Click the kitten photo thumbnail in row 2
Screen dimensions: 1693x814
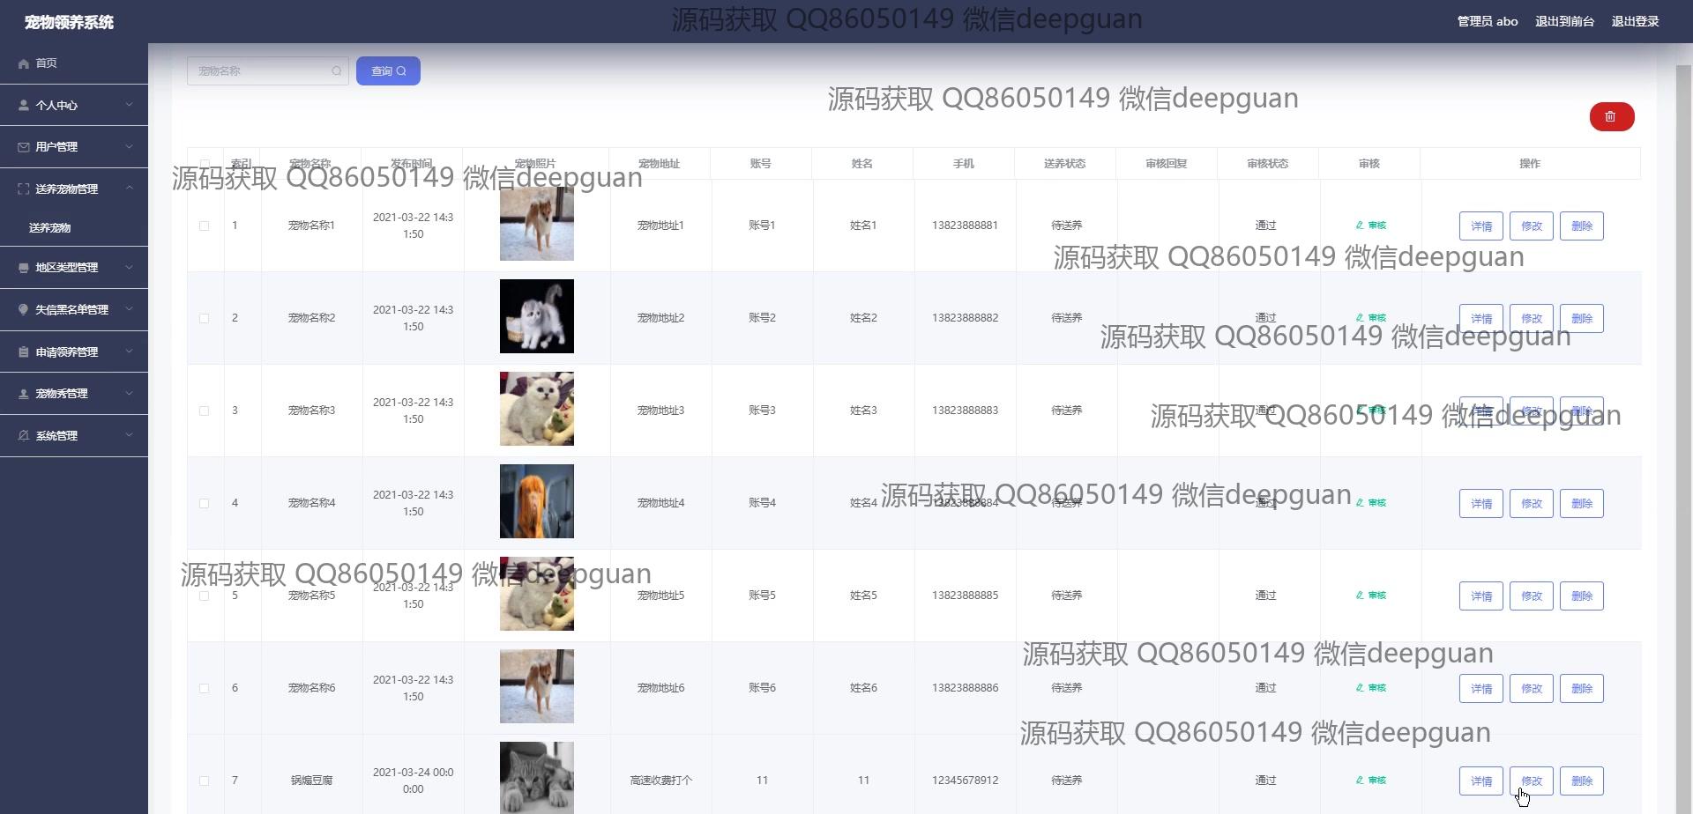point(537,316)
